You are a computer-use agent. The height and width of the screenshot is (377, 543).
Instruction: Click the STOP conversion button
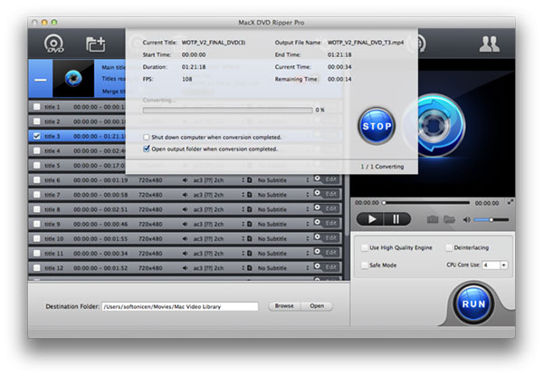[376, 126]
